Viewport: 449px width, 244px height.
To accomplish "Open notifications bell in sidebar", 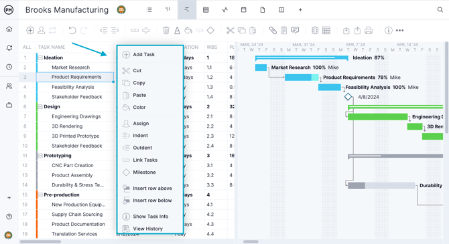I will pyautogui.click(x=9, y=47).
